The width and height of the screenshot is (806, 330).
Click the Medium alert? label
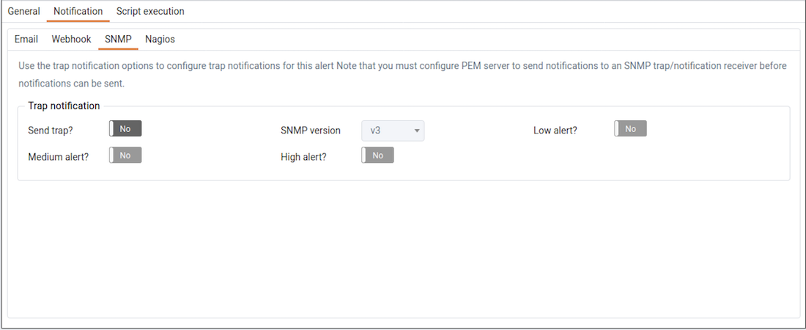59,157
